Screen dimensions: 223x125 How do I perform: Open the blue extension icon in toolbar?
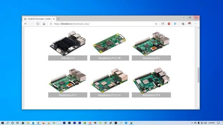click(x=175, y=24)
